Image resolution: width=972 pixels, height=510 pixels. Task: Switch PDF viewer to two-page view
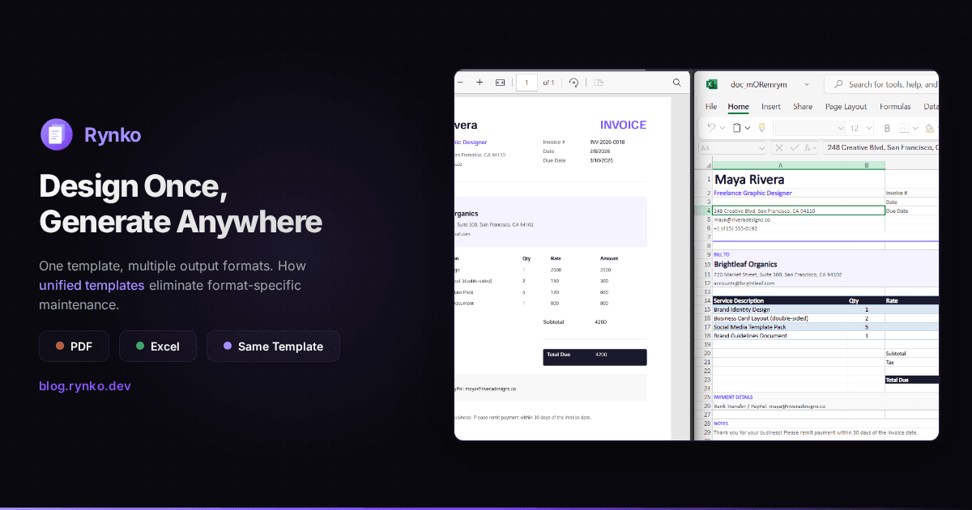pyautogui.click(x=599, y=83)
